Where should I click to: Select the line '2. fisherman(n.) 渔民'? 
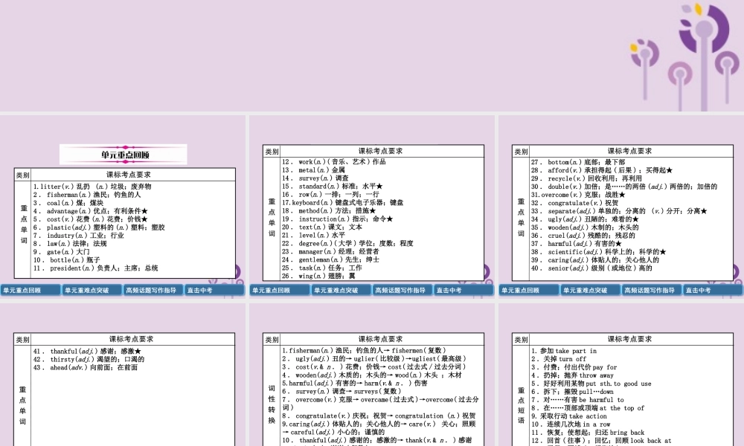[x=87, y=195]
